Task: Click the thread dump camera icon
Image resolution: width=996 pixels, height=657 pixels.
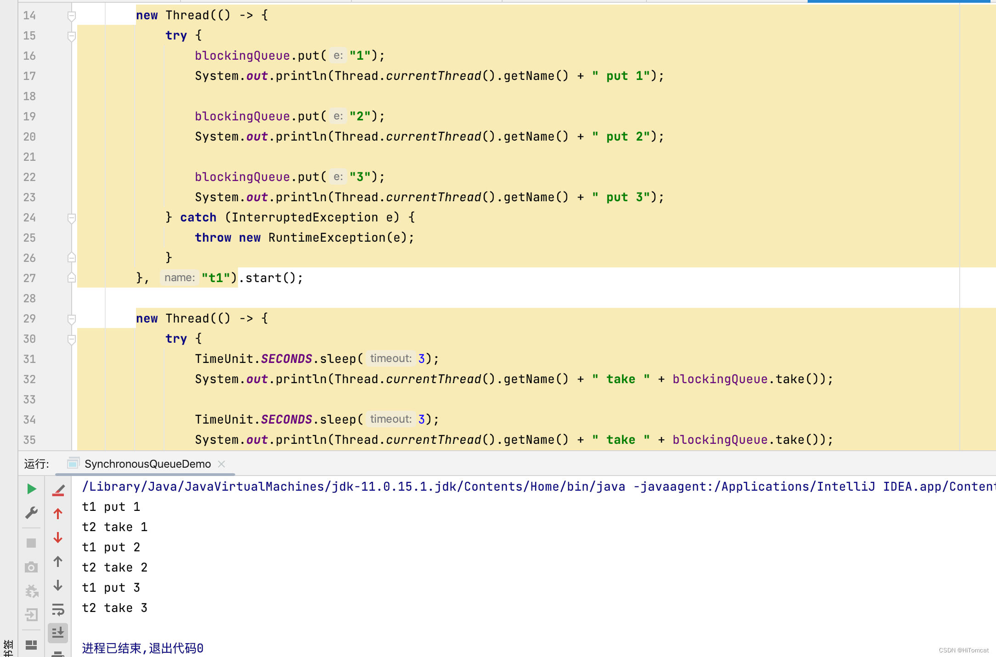Action: coord(31,567)
